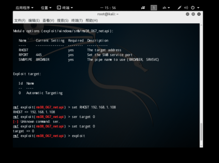Click the 'The target address' description
This screenshot has width=219, height=163.
[104, 50]
